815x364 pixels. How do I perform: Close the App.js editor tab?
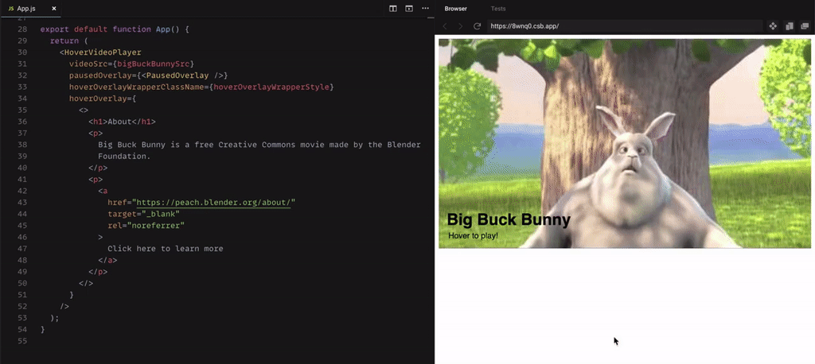(x=54, y=9)
